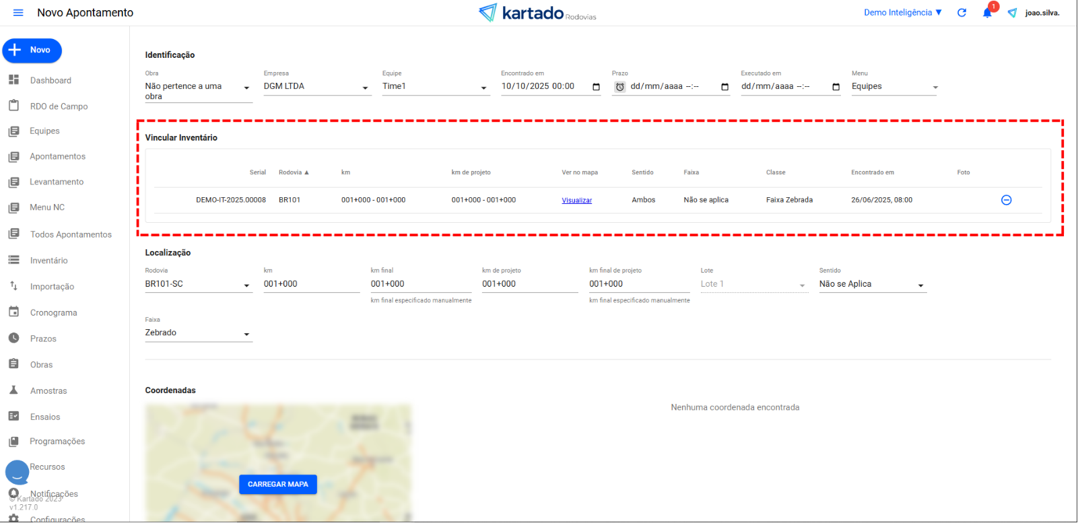Go to Dashboard in the sidebar
This screenshot has height=523, width=1078.
coord(50,81)
